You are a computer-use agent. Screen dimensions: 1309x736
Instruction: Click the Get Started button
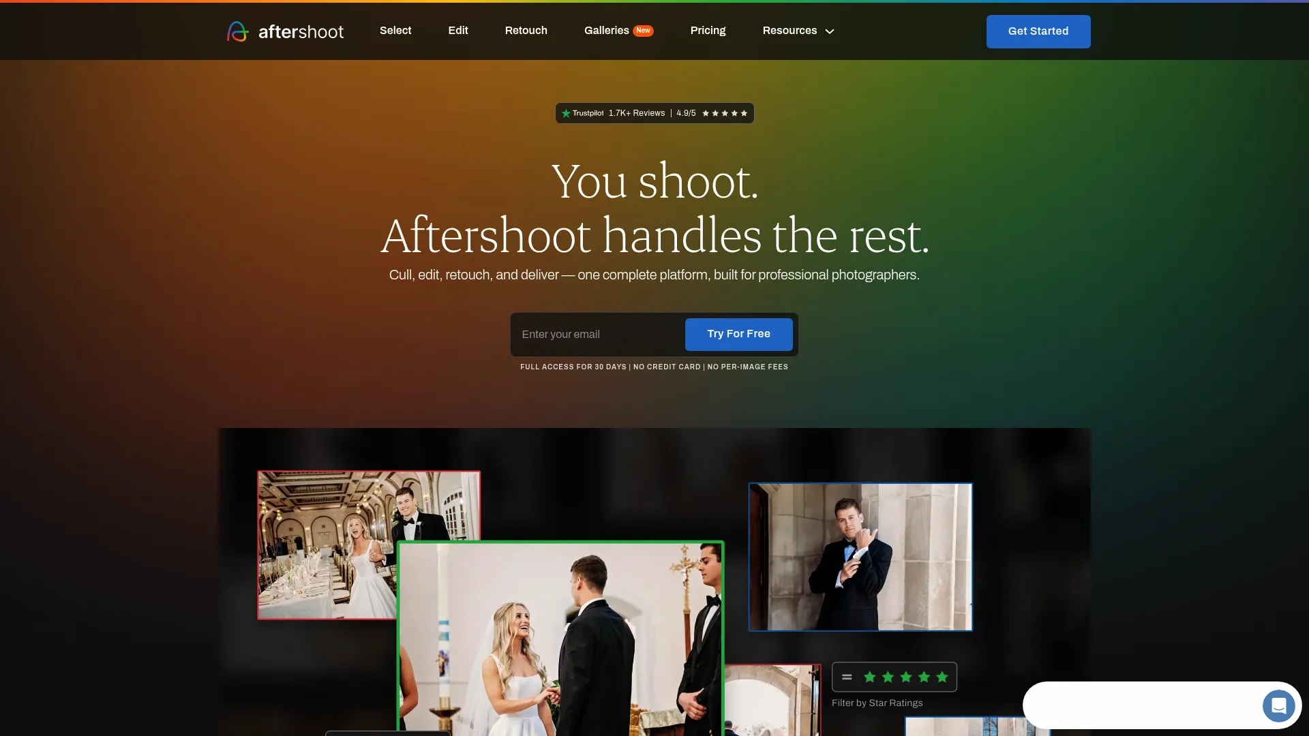1038,31
